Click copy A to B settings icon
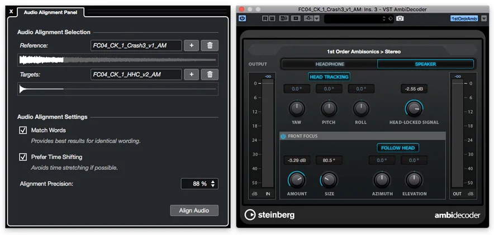 tap(296, 18)
